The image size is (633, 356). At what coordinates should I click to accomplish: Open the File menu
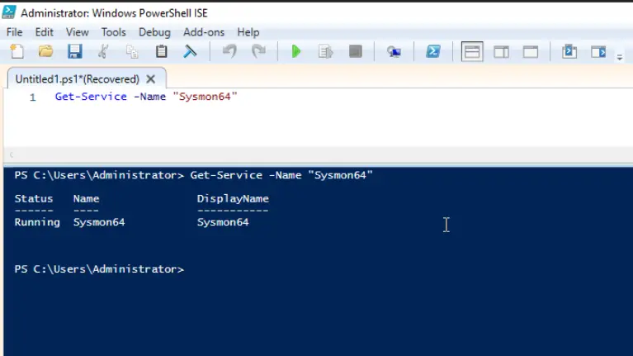click(15, 32)
